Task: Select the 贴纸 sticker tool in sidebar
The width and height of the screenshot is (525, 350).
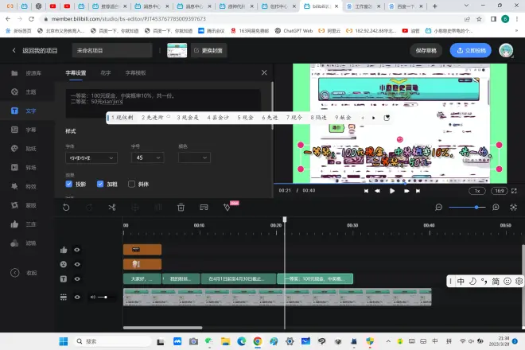Action: point(22,149)
